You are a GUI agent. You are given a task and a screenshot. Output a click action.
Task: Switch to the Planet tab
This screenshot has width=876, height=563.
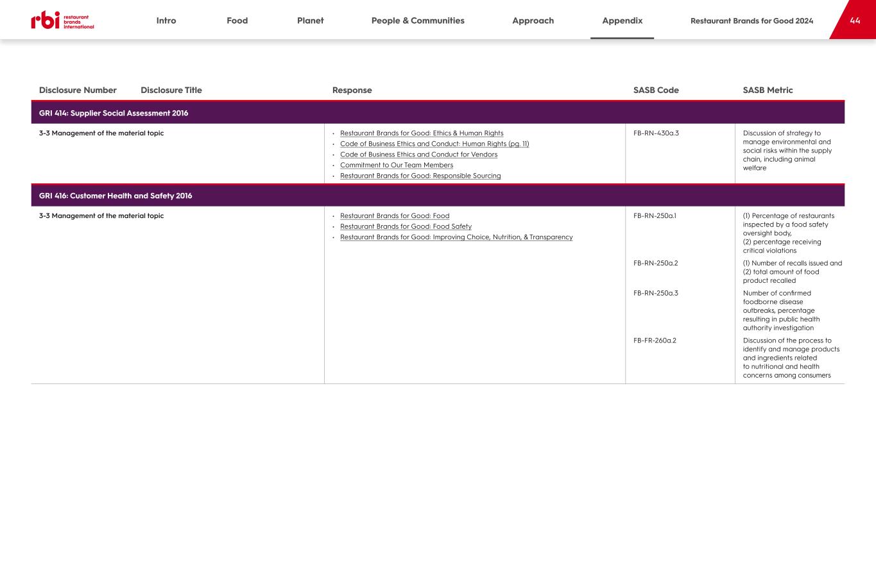[x=310, y=21]
